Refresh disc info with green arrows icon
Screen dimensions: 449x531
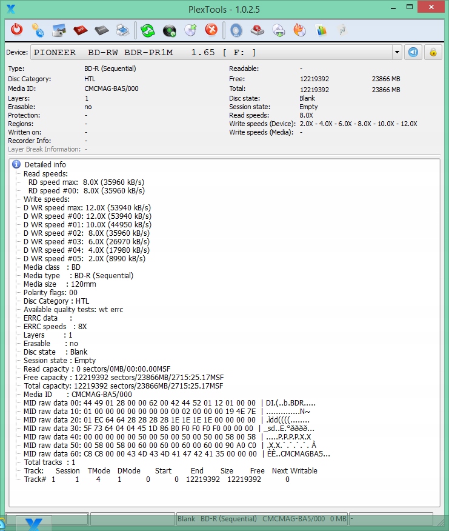[147, 30]
